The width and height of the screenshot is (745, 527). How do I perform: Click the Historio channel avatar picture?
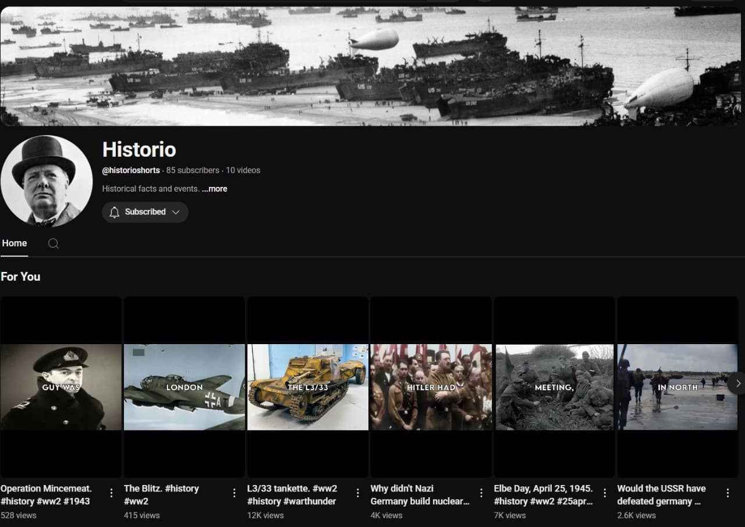point(47,181)
